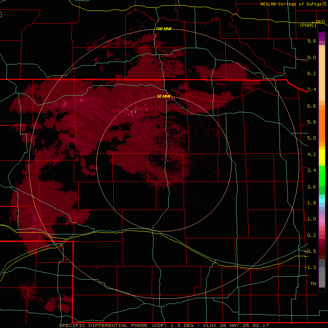Click the 9.0 value on the scale
The image size is (328, 328).
pos(312,57)
